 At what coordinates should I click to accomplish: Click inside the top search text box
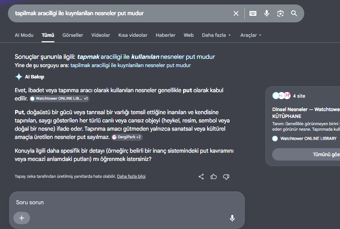pyautogui.click(x=121, y=13)
